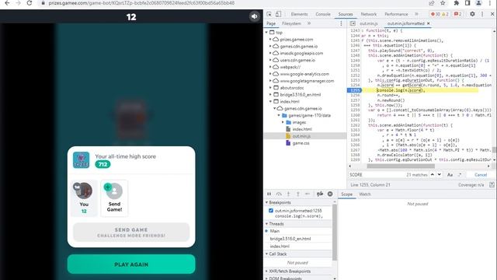Mute the game sound with speaker icon
Screen dimensions: 497x280
(x=254, y=16)
